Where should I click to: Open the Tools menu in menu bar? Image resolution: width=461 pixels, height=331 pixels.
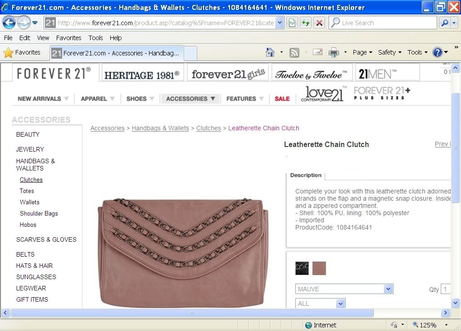pos(95,38)
